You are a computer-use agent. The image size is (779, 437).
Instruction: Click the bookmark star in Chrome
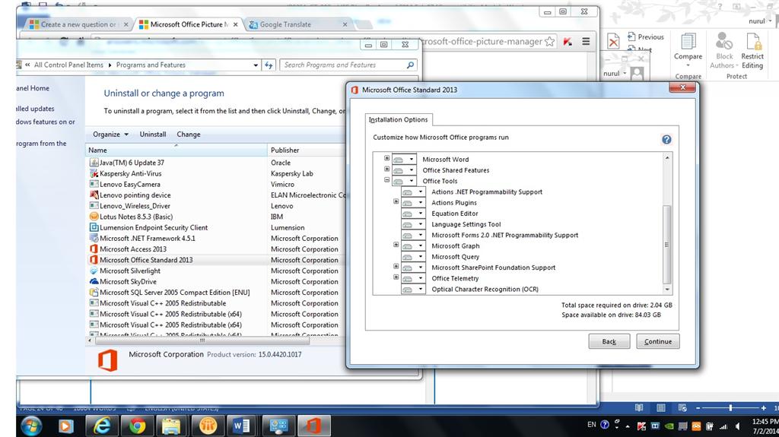[549, 42]
